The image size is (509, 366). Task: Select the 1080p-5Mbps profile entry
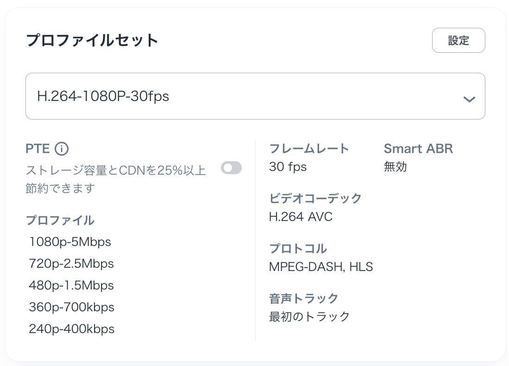[x=70, y=242]
